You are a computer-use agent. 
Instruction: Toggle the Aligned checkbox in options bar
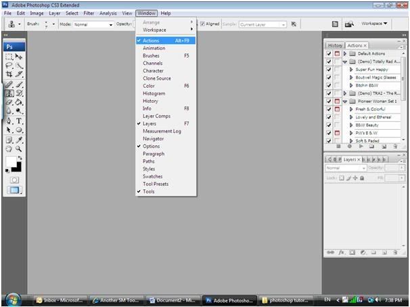pos(202,24)
